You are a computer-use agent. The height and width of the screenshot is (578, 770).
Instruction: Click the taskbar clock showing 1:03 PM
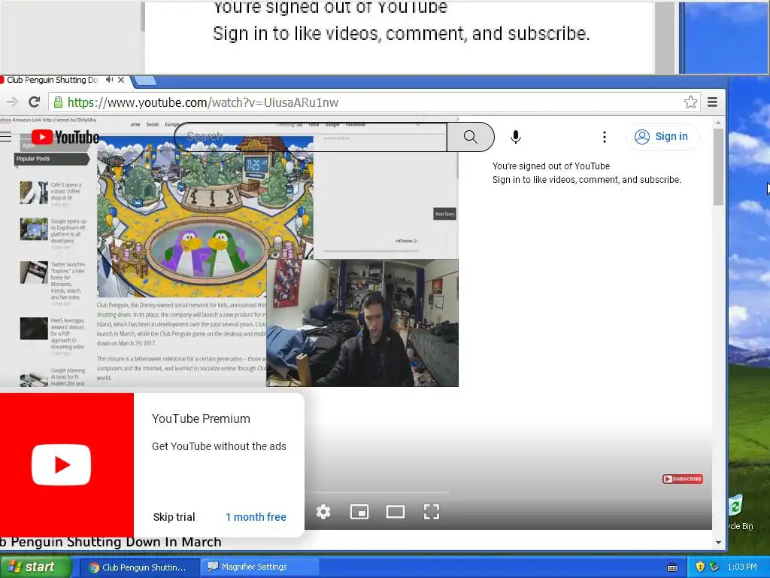(x=742, y=567)
